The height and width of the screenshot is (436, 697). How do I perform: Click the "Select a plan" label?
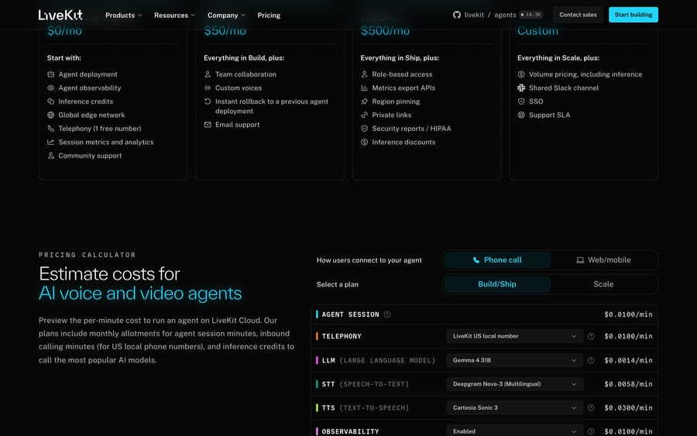tap(338, 284)
